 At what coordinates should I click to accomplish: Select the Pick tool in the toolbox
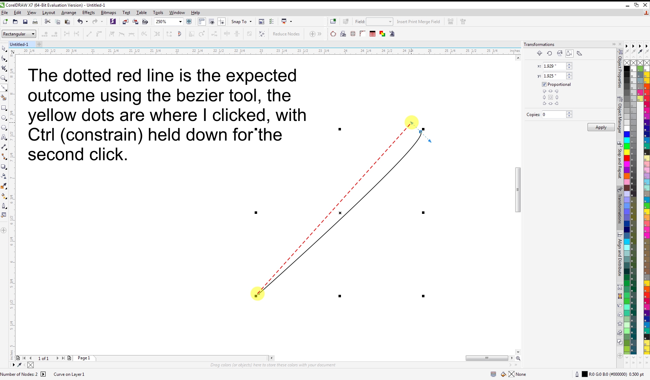[x=4, y=49]
